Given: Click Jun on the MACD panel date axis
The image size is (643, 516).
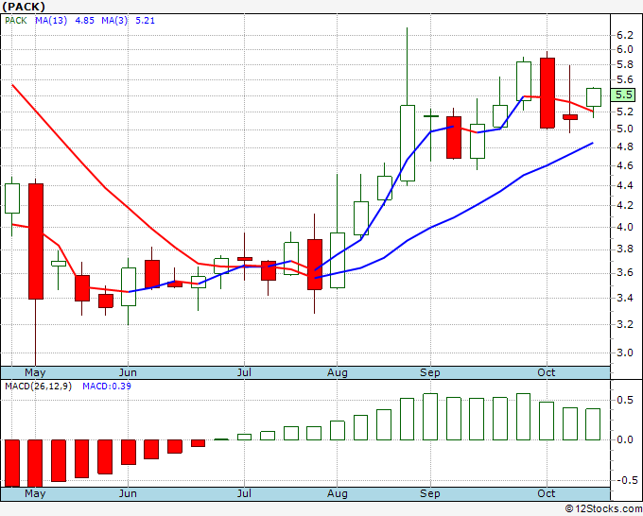Looking at the screenshot, I should point(128,493).
